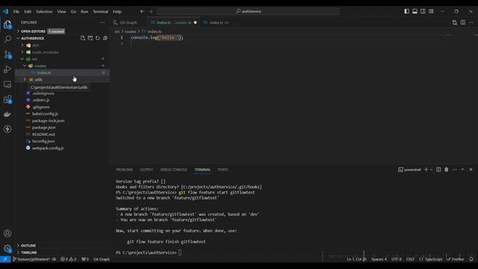The image size is (478, 269).
Task: Open new terminal profile dropdown arrow
Action: 432,170
